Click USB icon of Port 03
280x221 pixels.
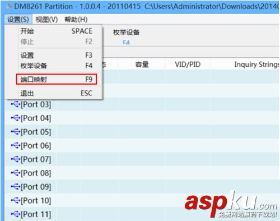(15, 104)
